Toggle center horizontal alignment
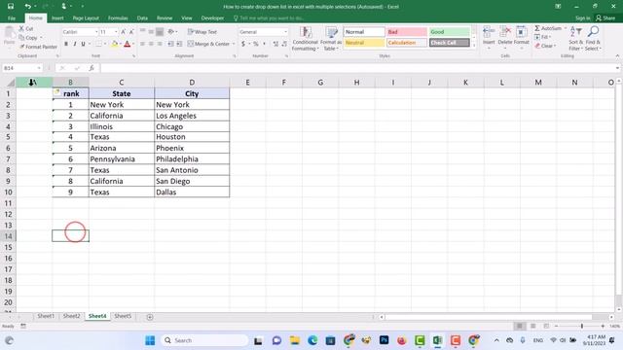The height and width of the screenshot is (350, 623). (x=151, y=44)
